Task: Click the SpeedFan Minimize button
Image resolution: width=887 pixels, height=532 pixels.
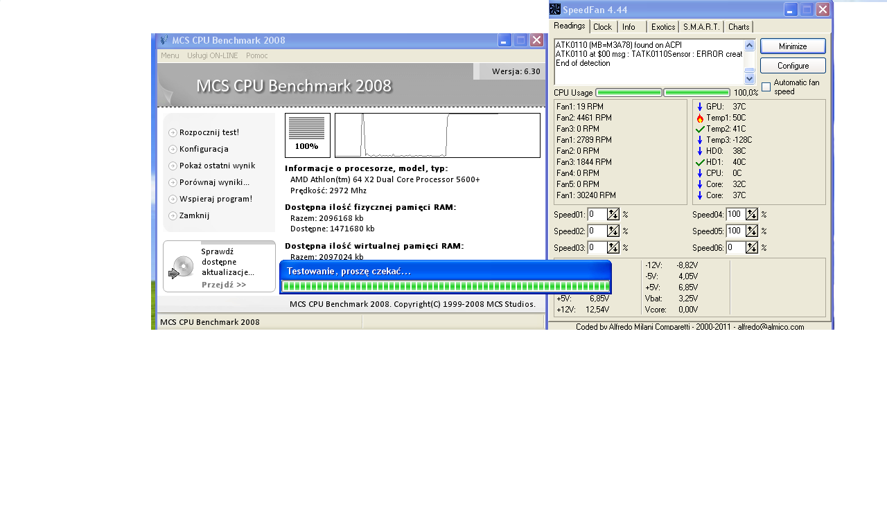Action: coord(793,46)
